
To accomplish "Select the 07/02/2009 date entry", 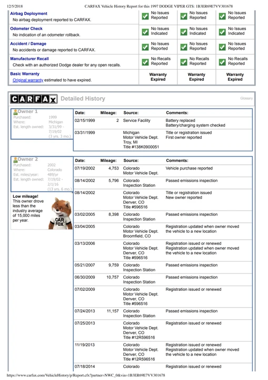I will pos(85,289).
